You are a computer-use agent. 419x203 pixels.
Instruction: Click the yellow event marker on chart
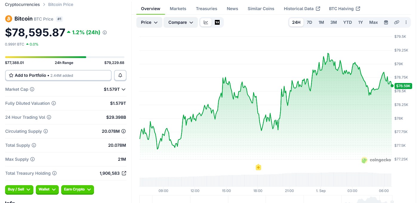[258, 167]
